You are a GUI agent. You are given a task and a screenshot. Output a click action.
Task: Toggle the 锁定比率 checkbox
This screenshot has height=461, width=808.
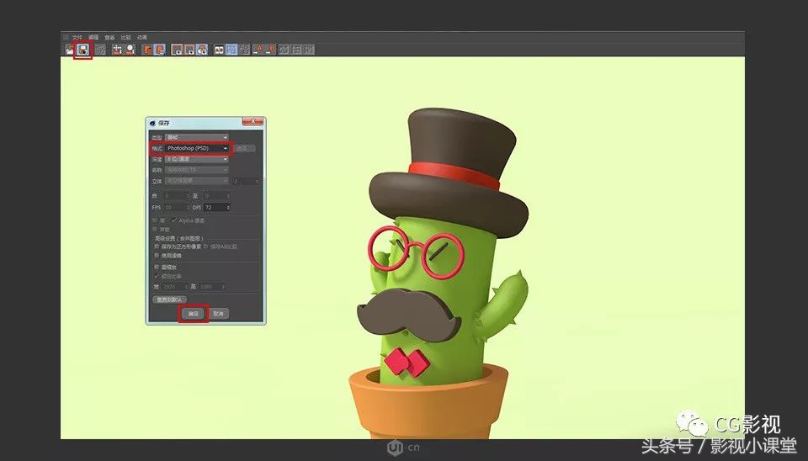[x=156, y=276]
